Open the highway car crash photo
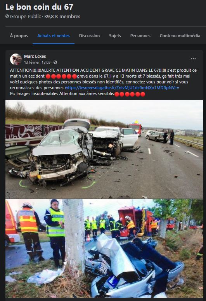 tap(104, 149)
